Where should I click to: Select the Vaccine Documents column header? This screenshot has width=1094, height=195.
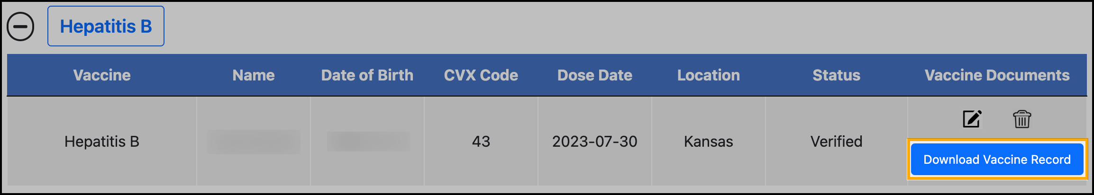[997, 75]
